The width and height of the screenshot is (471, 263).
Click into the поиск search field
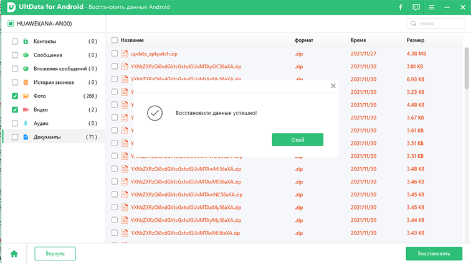pyautogui.click(x=438, y=23)
